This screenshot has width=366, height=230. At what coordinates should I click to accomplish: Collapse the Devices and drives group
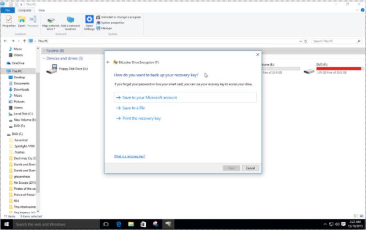pyautogui.click(x=44, y=58)
